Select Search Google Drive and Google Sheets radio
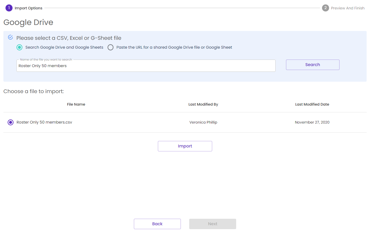The height and width of the screenshot is (232, 369). point(20,47)
